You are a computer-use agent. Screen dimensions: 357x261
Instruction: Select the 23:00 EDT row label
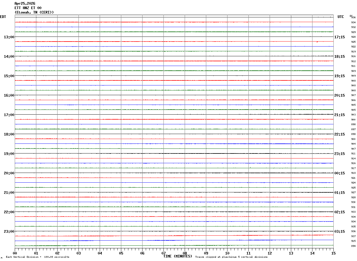click(9, 231)
